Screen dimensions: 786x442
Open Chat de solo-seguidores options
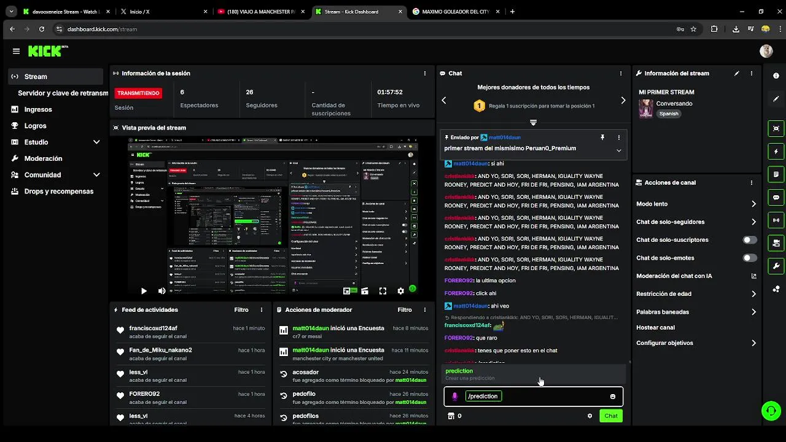coord(696,222)
